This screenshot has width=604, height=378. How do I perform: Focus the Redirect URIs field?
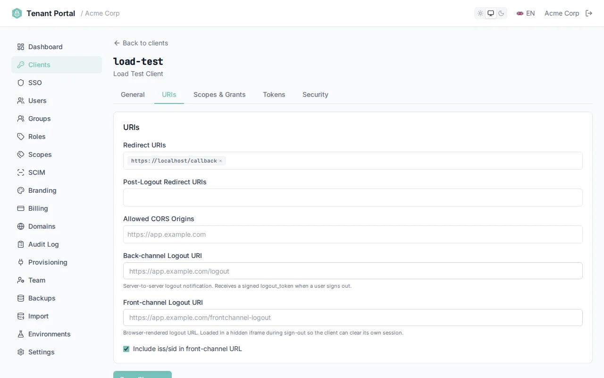(353, 161)
